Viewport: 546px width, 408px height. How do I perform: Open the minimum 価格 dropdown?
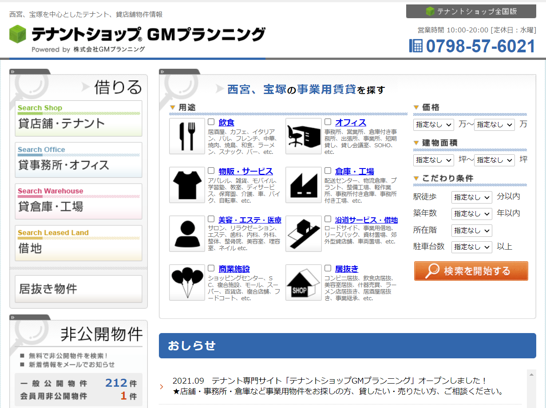click(434, 125)
